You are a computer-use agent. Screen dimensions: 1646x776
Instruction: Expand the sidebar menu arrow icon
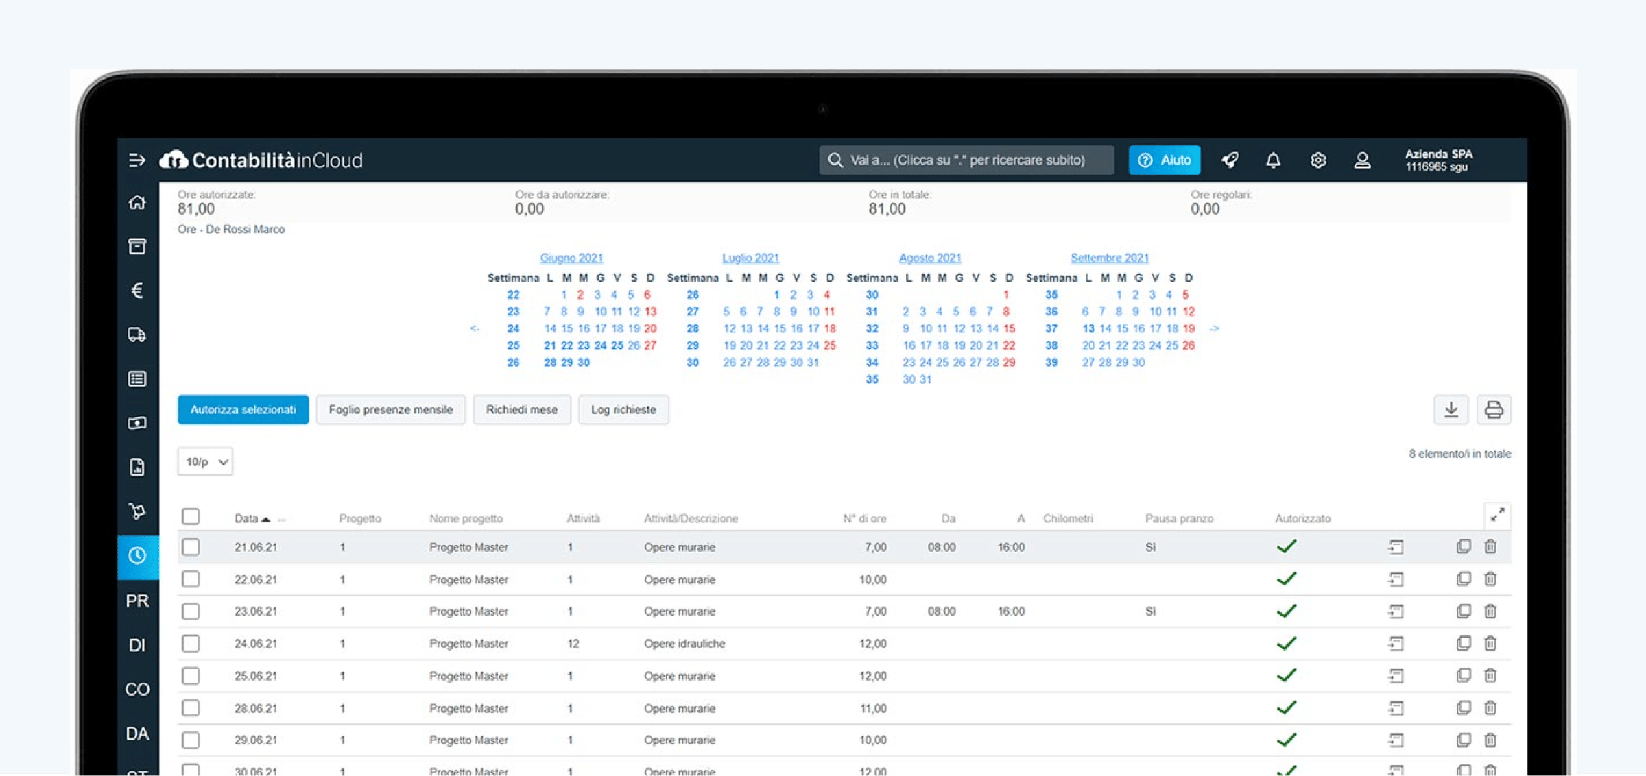(137, 160)
